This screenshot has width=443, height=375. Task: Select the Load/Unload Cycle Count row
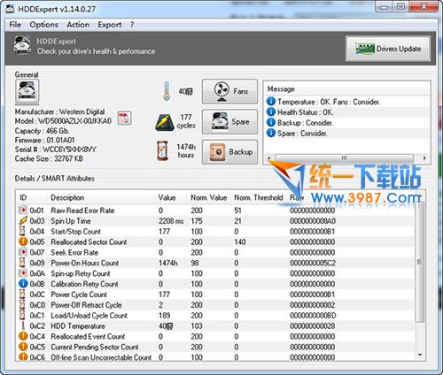point(215,316)
